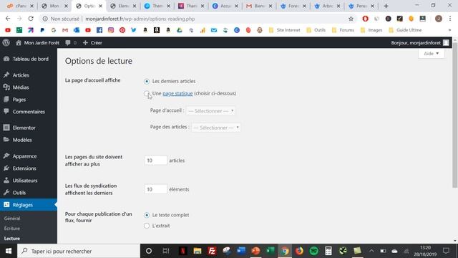The width and height of the screenshot is (458, 258).
Task: Show more bookmarks with the chevron
Action: pyautogui.click(x=449, y=30)
